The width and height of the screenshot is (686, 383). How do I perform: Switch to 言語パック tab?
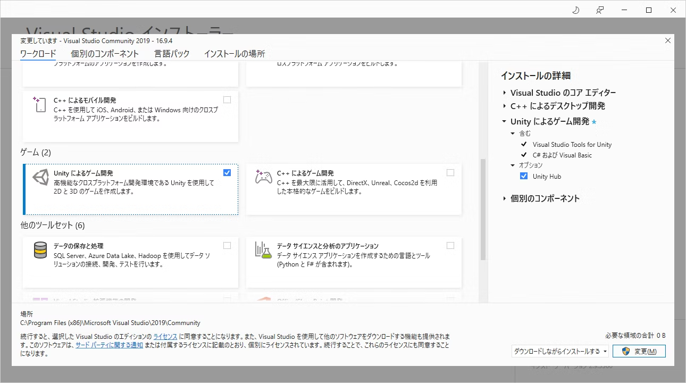(x=172, y=54)
